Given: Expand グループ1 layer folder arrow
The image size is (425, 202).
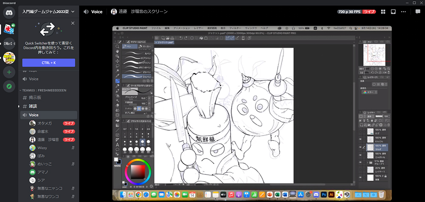Looking at the screenshot, I should (368, 162).
